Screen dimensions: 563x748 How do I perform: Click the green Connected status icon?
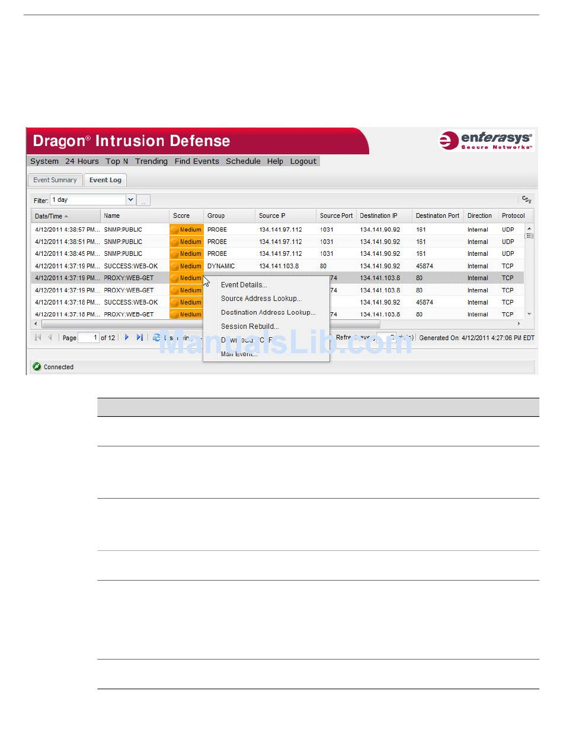point(37,367)
